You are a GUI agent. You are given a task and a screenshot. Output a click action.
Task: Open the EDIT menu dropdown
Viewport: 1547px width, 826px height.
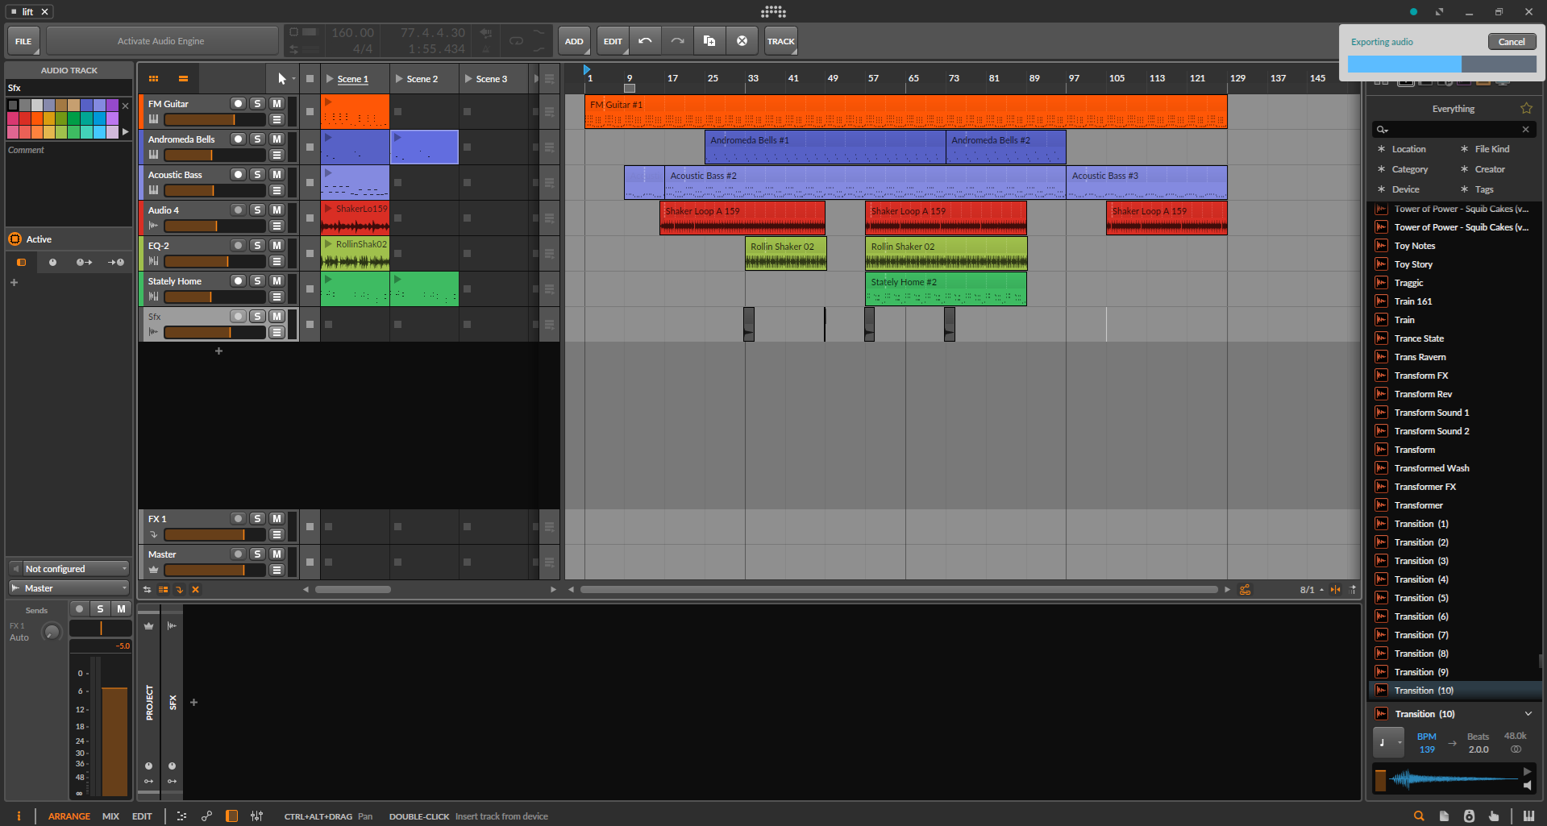(613, 41)
